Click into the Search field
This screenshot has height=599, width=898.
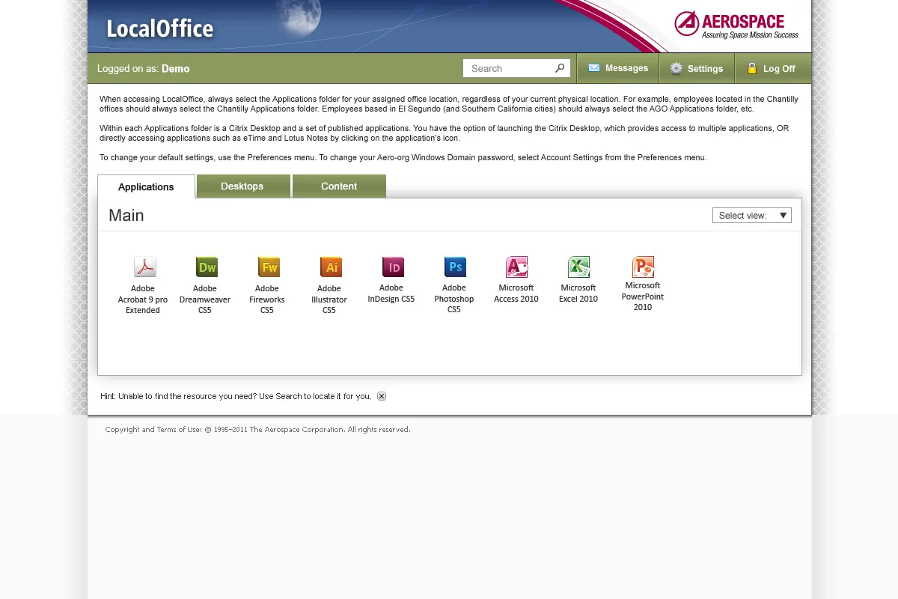pos(516,68)
